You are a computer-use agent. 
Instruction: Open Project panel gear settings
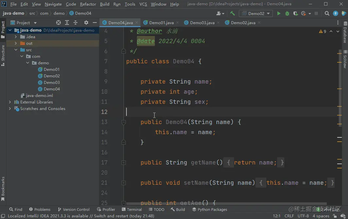86,23
